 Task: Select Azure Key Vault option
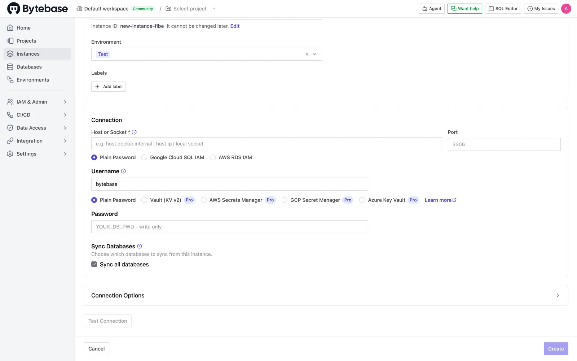tap(362, 200)
